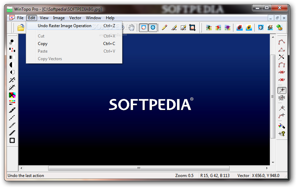This screenshot has height=188, width=297.
Task: Click the multicolor separation icon
Action: 12,95
